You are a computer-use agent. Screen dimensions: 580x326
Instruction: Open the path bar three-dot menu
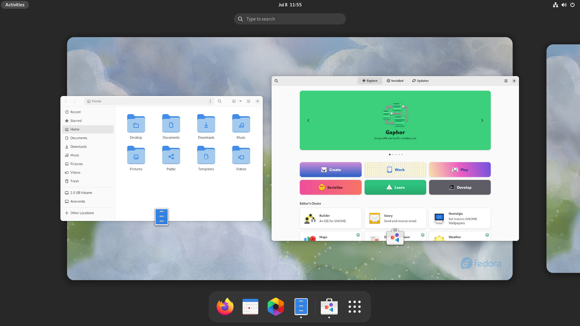[x=210, y=101]
